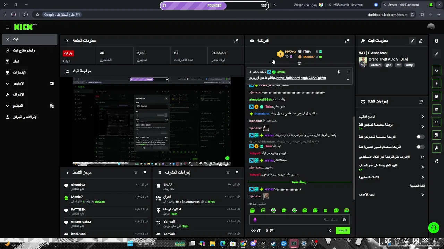Open رابط ومفتاح البث sidebar item
The image size is (444, 249).
pos(29,50)
